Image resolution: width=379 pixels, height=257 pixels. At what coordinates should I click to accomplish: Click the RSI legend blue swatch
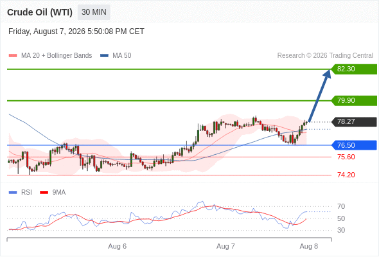coord(13,193)
